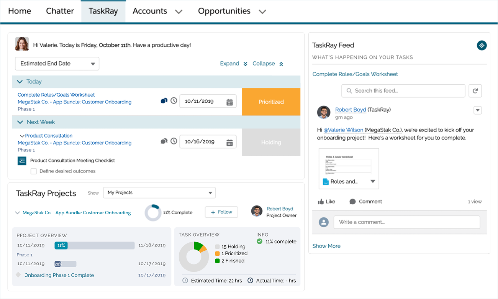
Task: Click the search magnifier in feed search
Action: (349, 91)
